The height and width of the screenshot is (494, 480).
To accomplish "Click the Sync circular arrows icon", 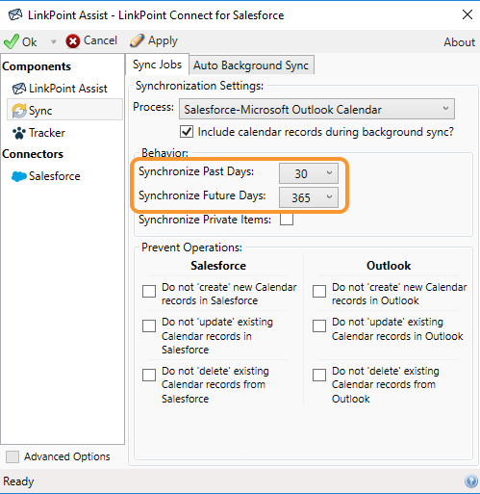I will tap(19, 111).
